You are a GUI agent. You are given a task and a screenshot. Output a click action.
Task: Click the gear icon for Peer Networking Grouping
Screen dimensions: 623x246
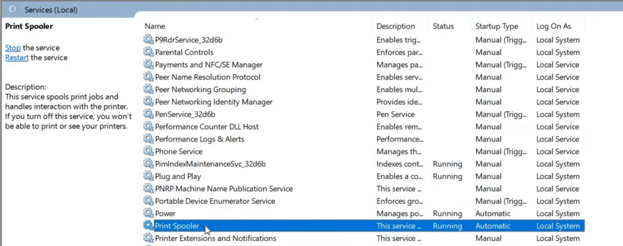148,89
